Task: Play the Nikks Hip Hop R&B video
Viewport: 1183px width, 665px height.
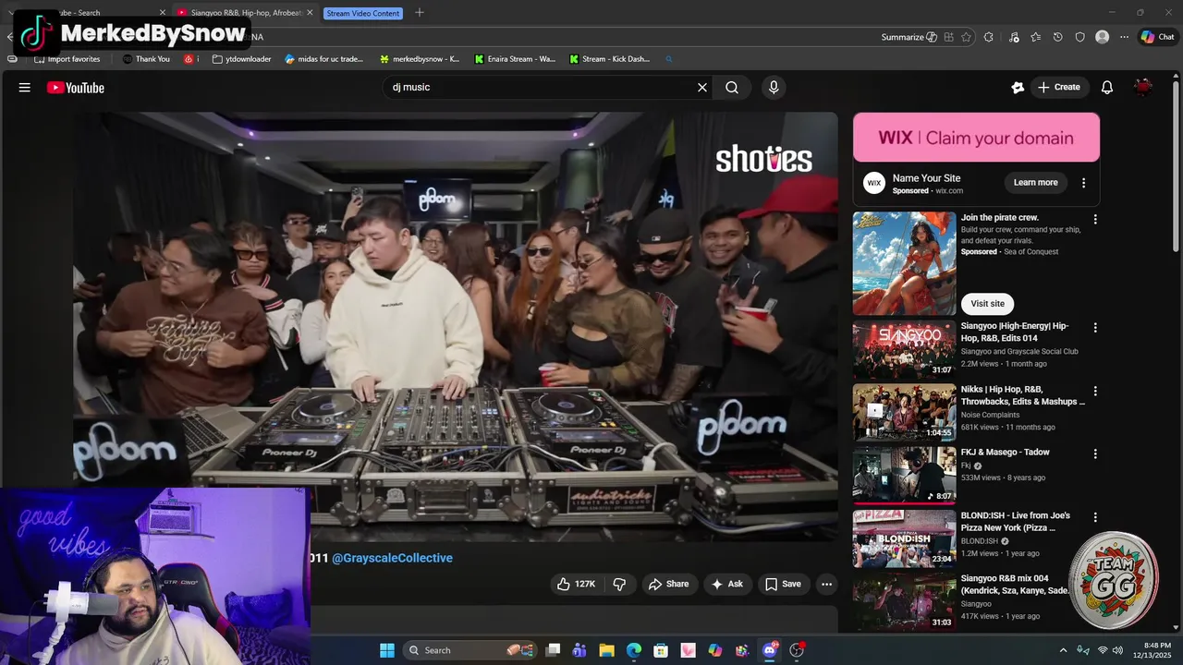Action: coord(904,412)
